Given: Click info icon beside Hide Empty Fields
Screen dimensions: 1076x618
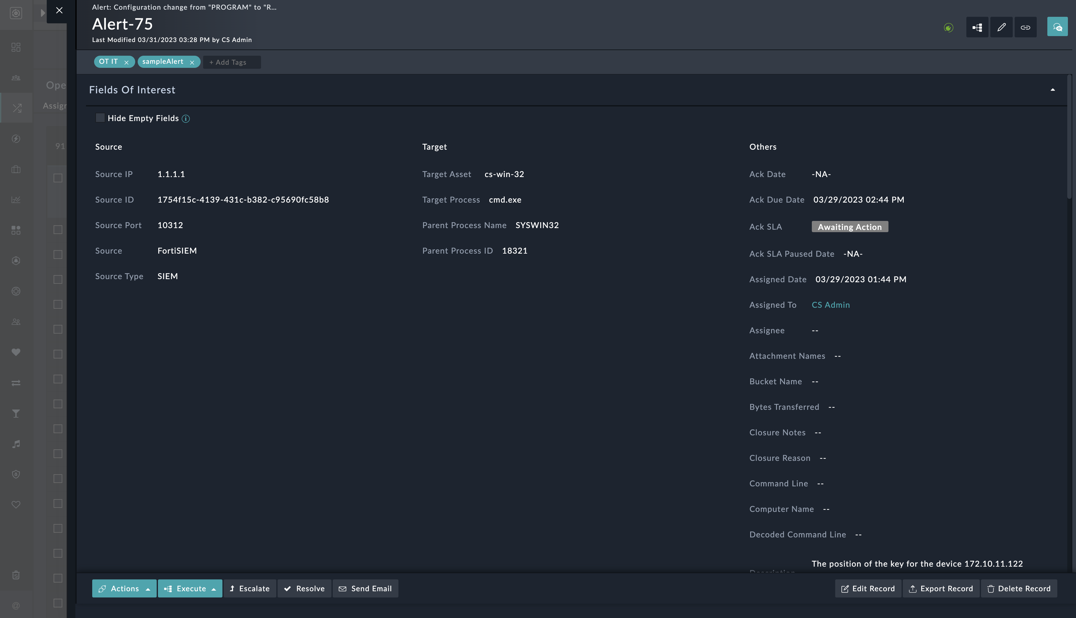Looking at the screenshot, I should click(186, 119).
